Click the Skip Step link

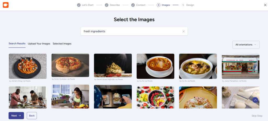[x=257, y=116]
